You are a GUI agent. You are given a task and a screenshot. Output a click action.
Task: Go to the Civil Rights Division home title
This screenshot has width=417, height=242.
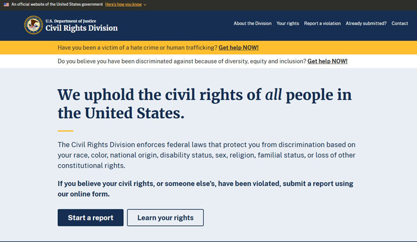[x=82, y=28]
